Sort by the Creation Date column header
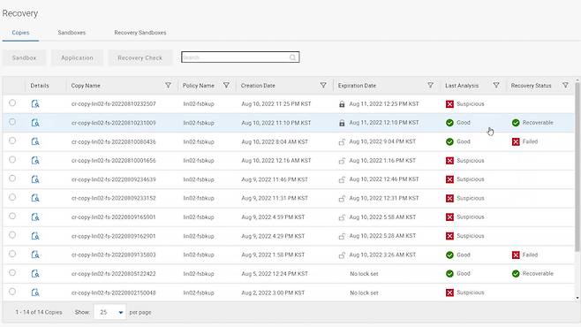Image resolution: width=581 pixels, height=327 pixels. [x=258, y=86]
